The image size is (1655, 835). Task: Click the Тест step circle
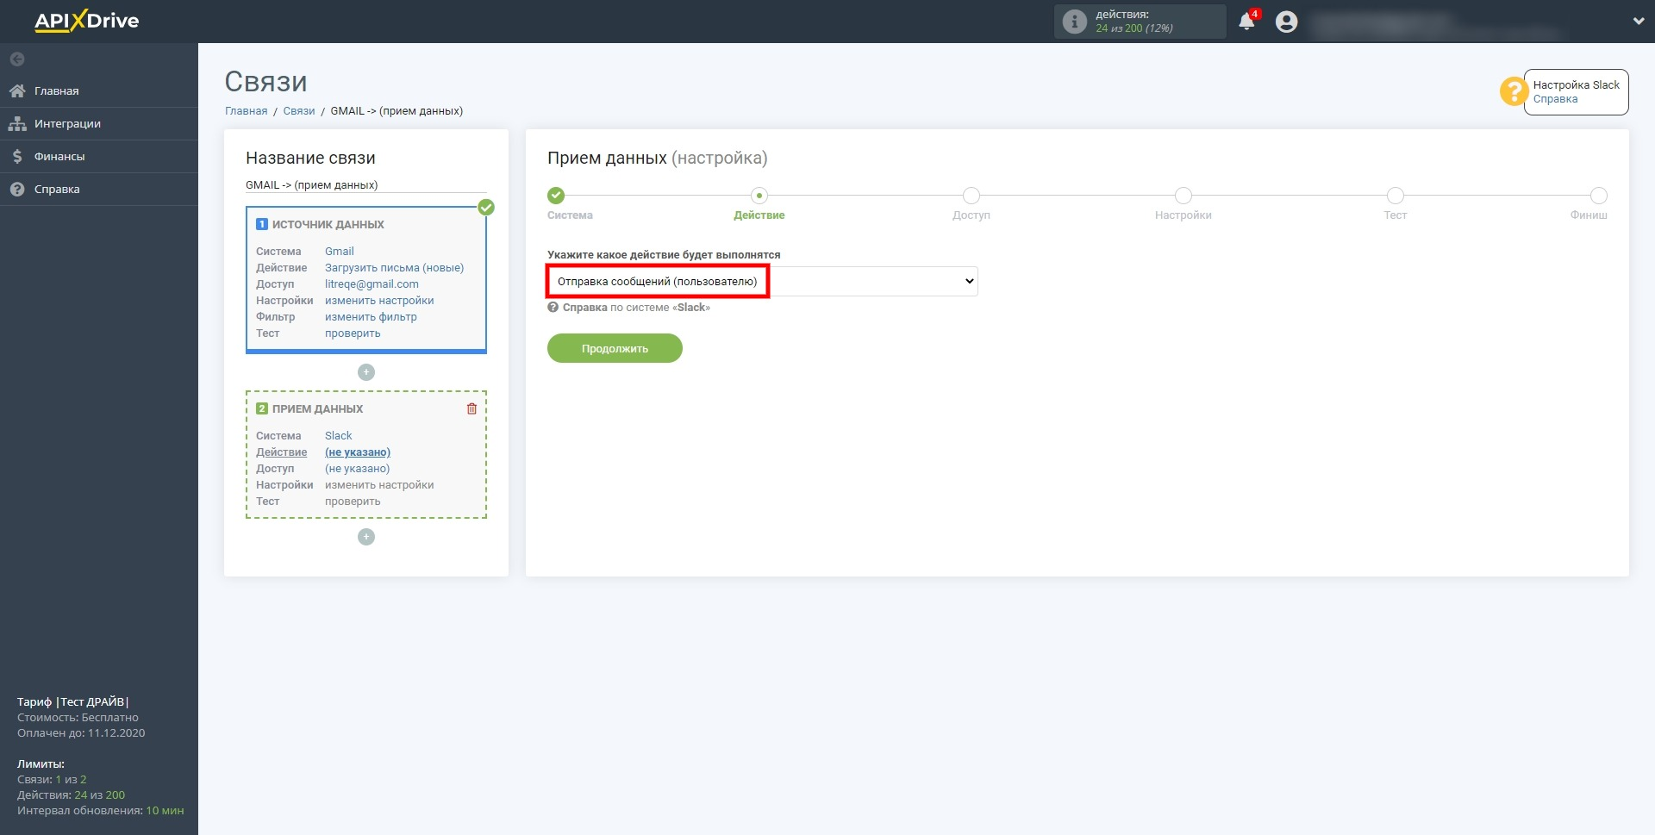(1396, 196)
